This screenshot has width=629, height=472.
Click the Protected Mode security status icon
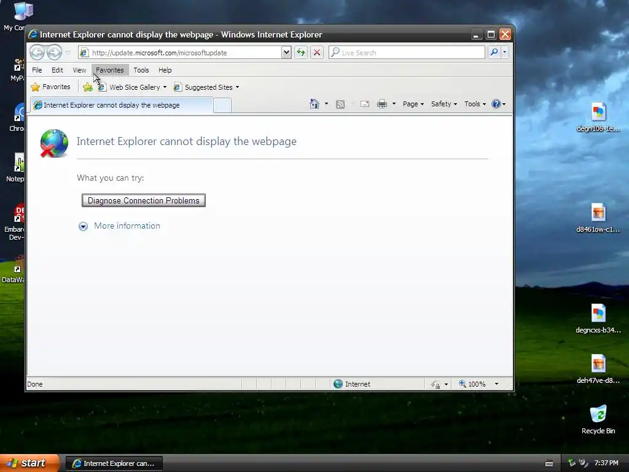pos(436,385)
